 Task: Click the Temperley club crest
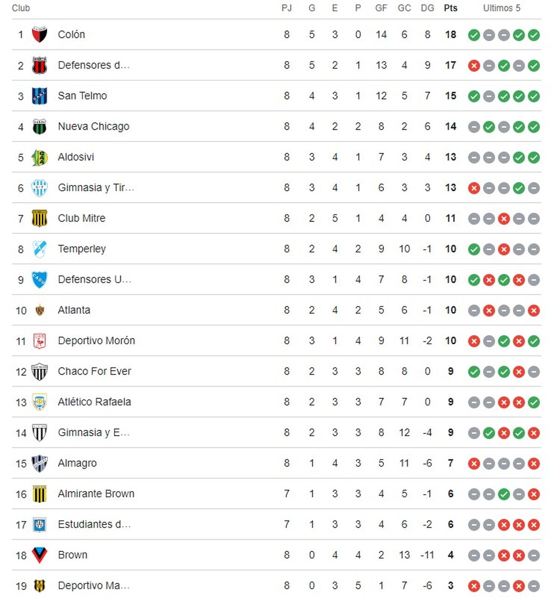pos(39,249)
